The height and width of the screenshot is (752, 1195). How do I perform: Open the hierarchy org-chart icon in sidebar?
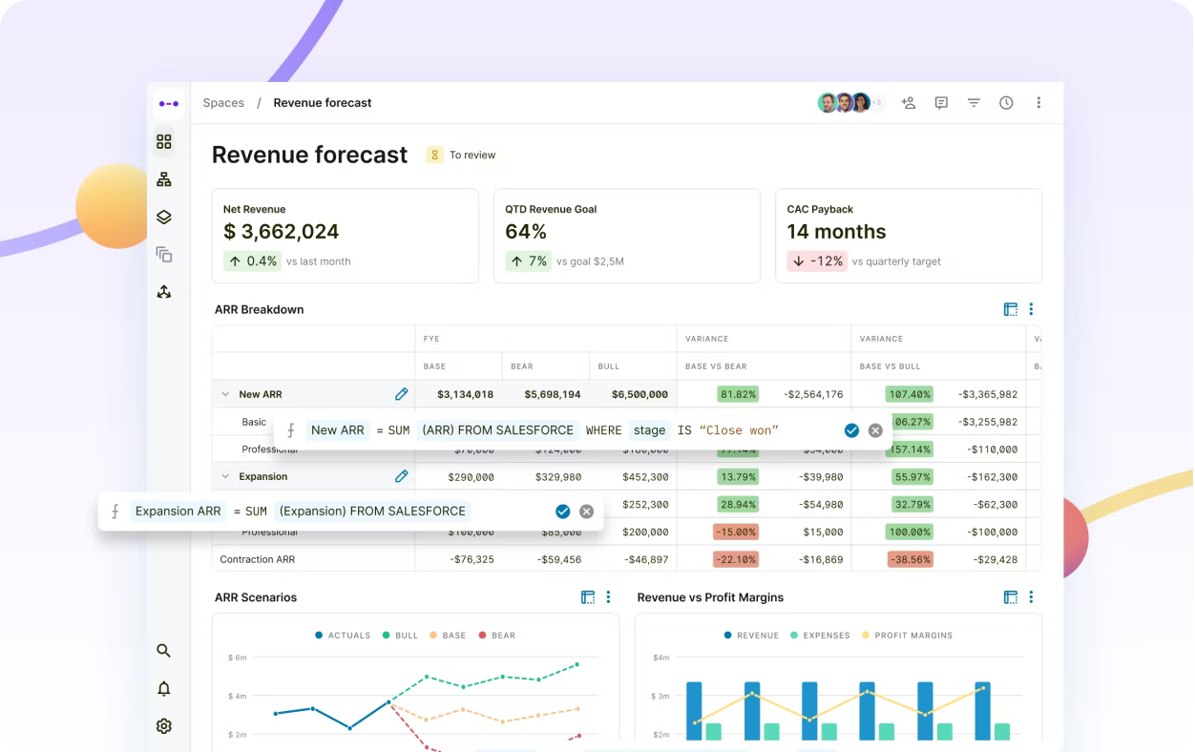coord(164,179)
